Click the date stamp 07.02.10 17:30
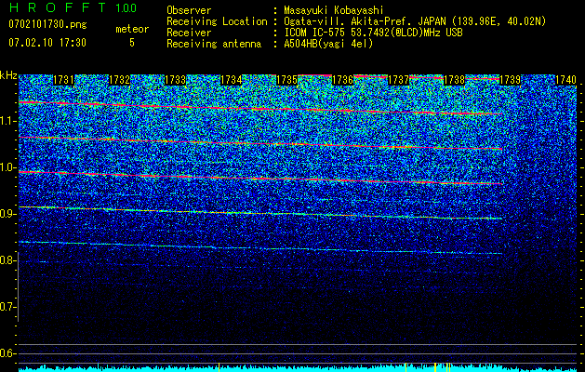This screenshot has height=372, width=585. (x=47, y=43)
